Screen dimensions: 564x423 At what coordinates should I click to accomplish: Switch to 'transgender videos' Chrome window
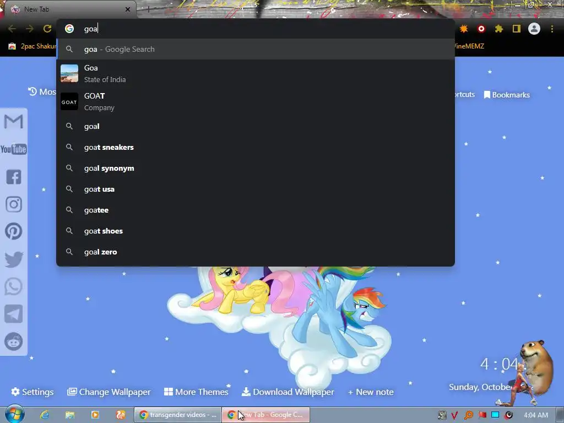178,415
